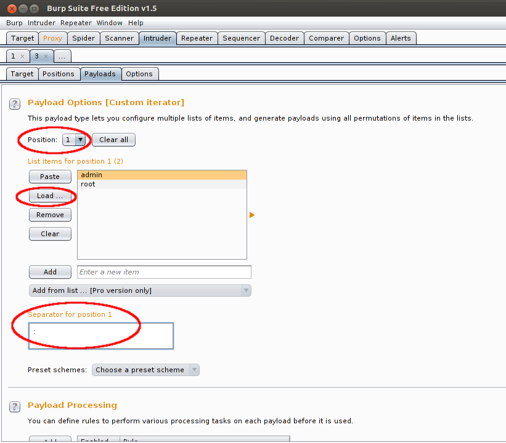506x443 pixels.
Task: Click the orange arrow beside the item list
Action: [x=252, y=215]
